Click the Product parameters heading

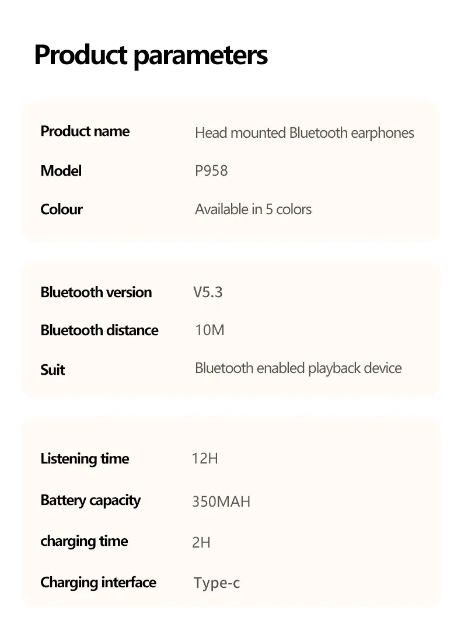pos(151,55)
